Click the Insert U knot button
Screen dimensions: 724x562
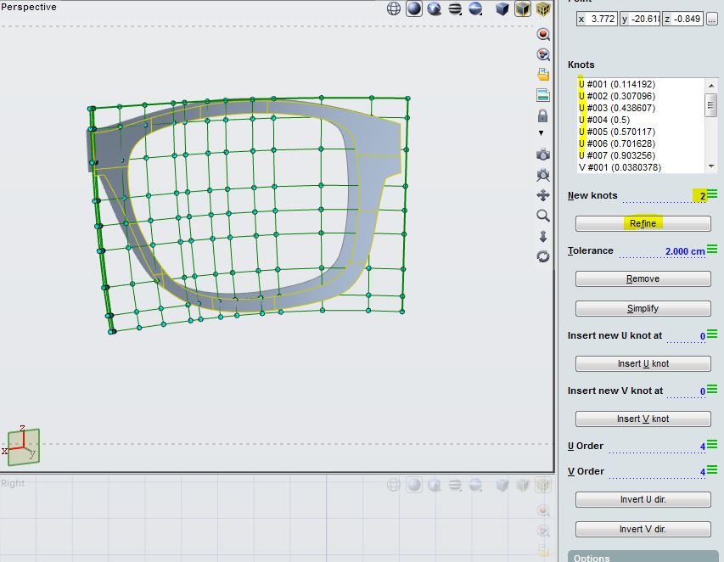click(x=643, y=363)
